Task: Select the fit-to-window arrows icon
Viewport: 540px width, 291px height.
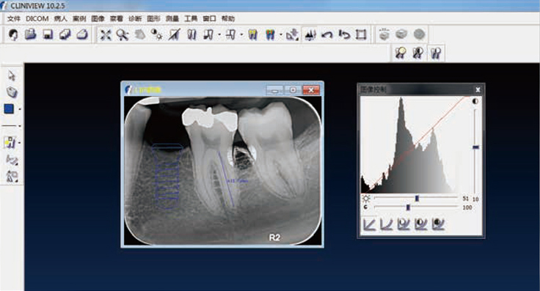Action: tap(106, 34)
